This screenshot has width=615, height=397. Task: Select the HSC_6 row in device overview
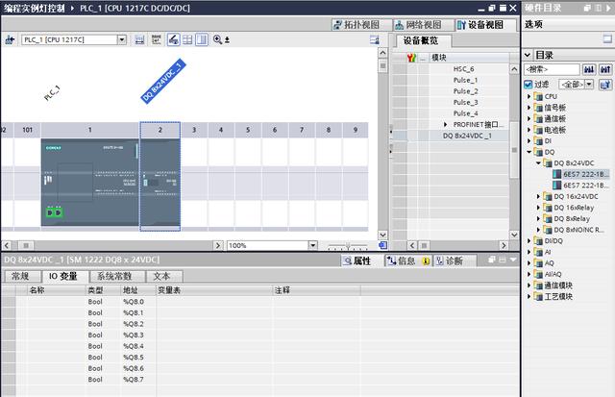tap(463, 69)
